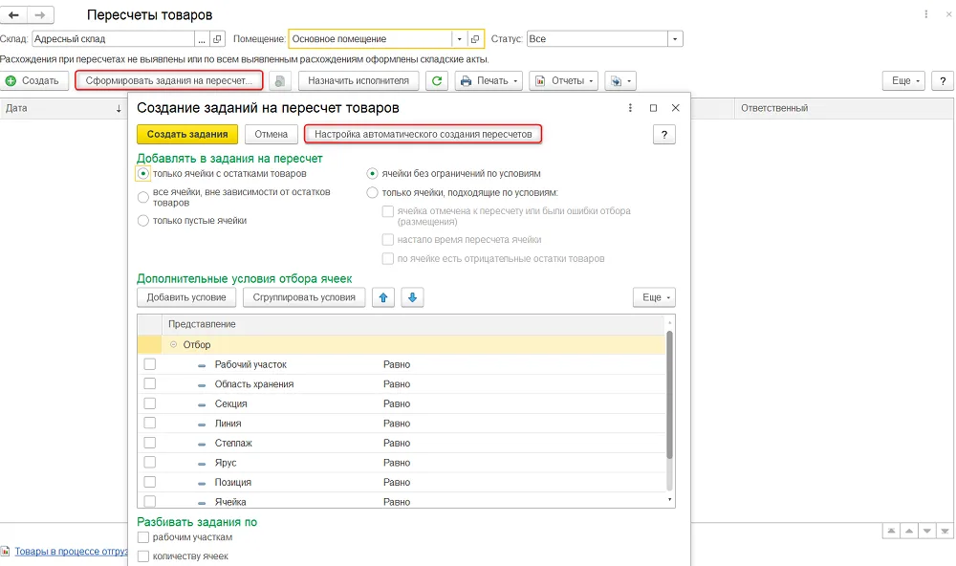Jump to the last list record icon
The image size is (956, 566).
(945, 531)
